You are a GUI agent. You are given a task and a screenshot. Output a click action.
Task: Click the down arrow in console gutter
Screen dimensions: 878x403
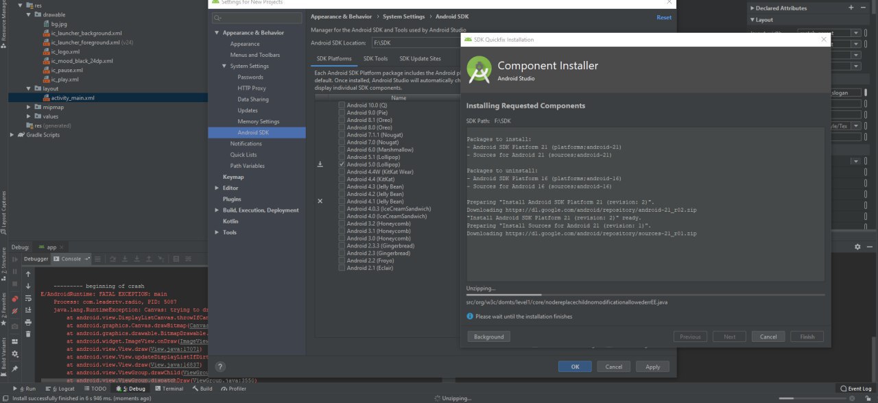click(x=28, y=286)
